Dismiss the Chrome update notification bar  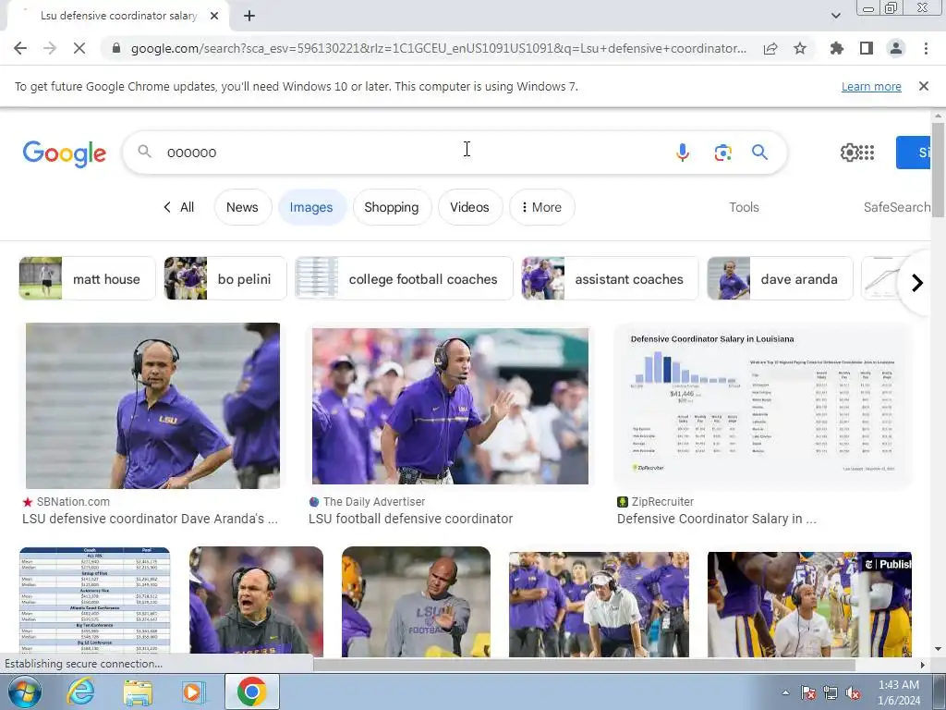pos(924,86)
